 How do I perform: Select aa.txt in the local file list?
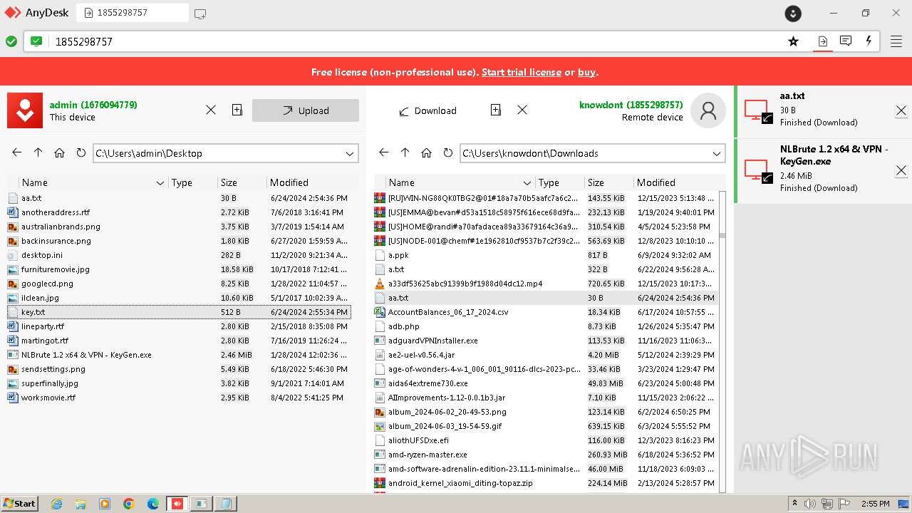point(179,198)
